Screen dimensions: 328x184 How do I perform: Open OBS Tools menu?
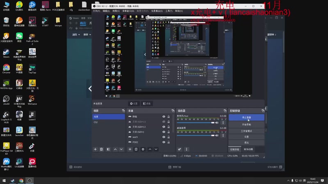pos(169,11)
